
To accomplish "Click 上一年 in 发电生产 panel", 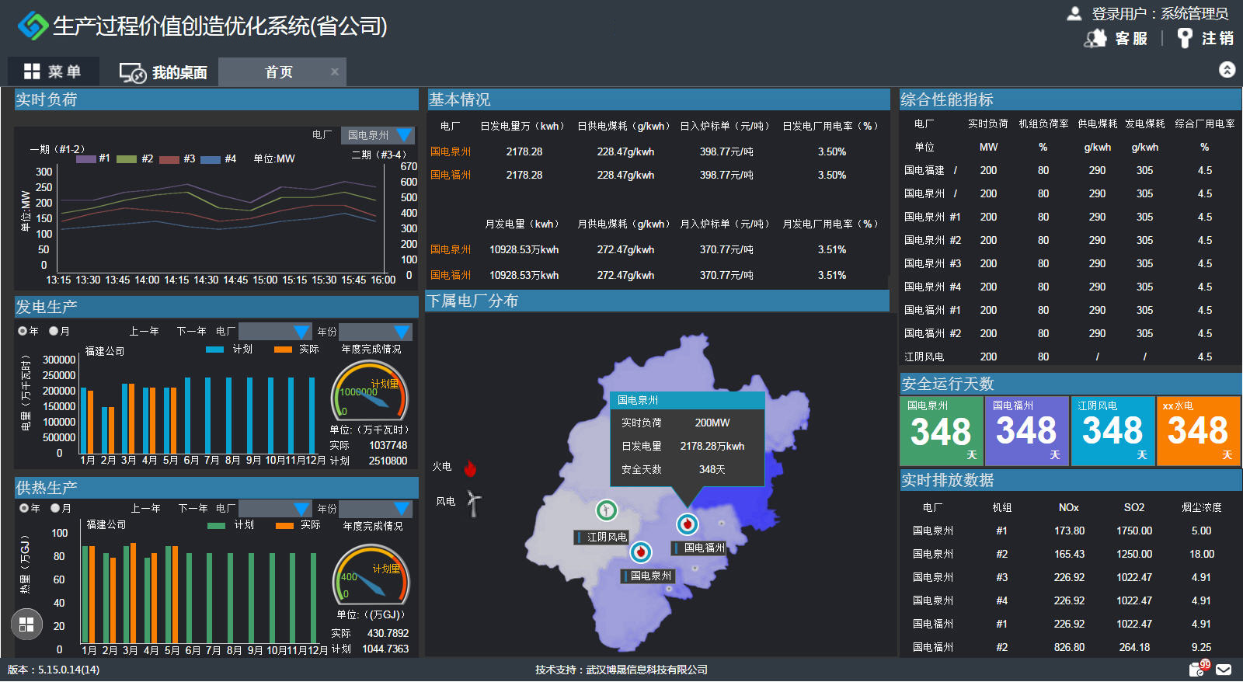I will pos(144,331).
